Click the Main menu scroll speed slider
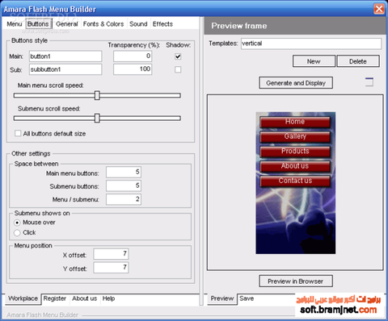This screenshot has height=321, width=388. (x=97, y=95)
